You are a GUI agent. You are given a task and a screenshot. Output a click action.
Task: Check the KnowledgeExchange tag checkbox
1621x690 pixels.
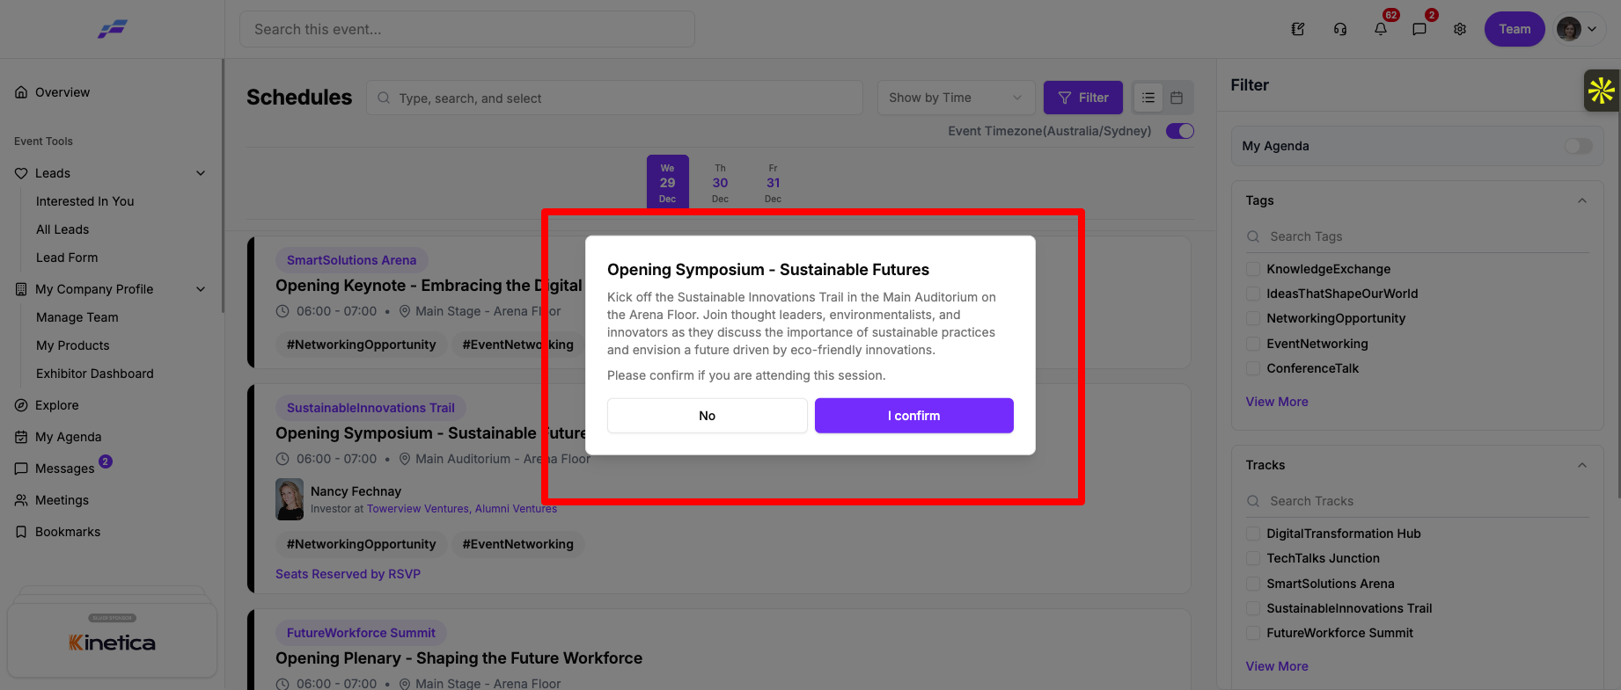click(1253, 269)
